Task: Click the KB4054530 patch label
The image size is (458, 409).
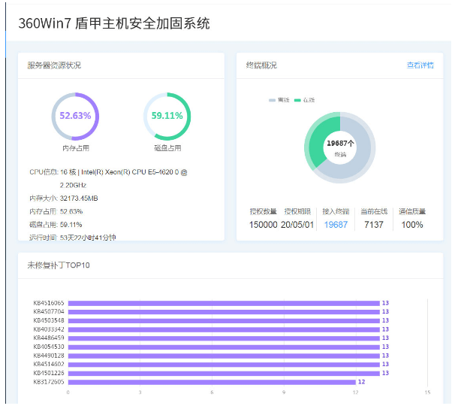Action: point(49,347)
